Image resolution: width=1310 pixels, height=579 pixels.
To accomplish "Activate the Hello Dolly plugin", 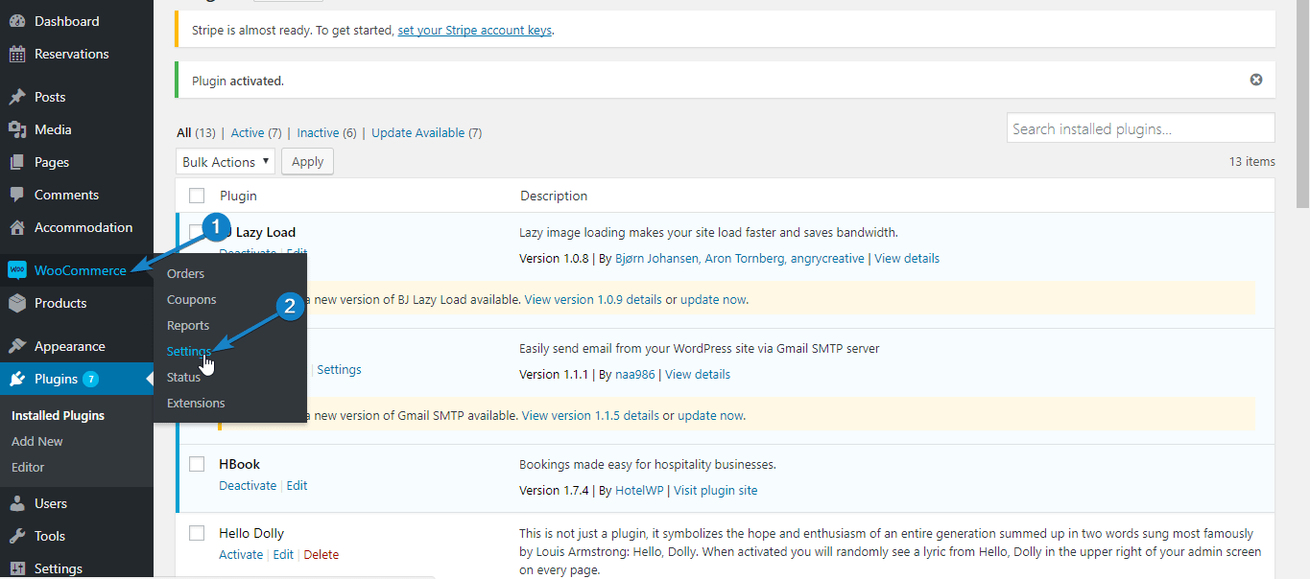I will click(241, 554).
